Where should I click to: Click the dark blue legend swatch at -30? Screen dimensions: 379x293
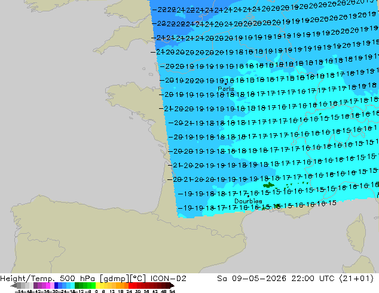point(56,285)
